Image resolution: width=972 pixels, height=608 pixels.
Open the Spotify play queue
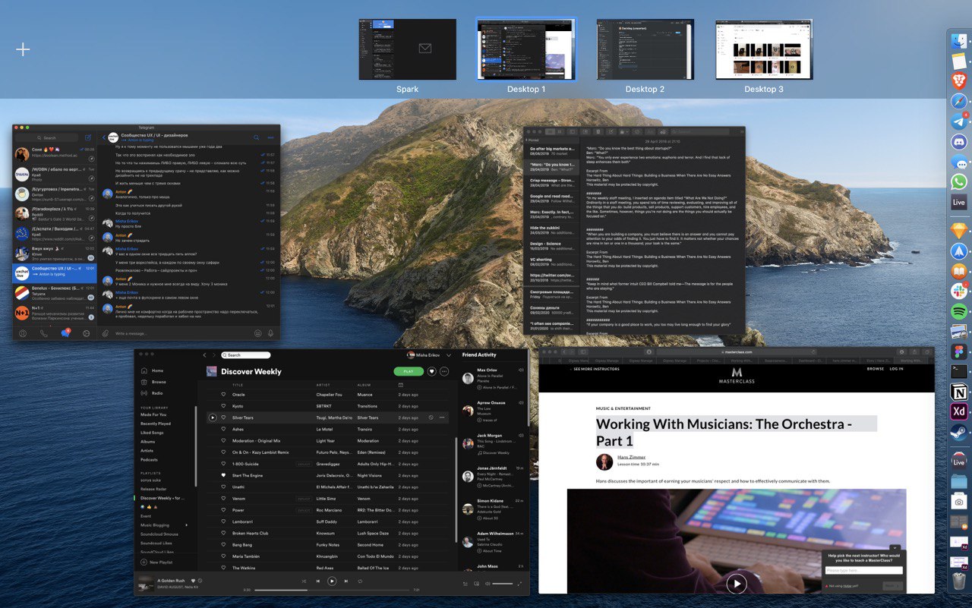(465, 584)
